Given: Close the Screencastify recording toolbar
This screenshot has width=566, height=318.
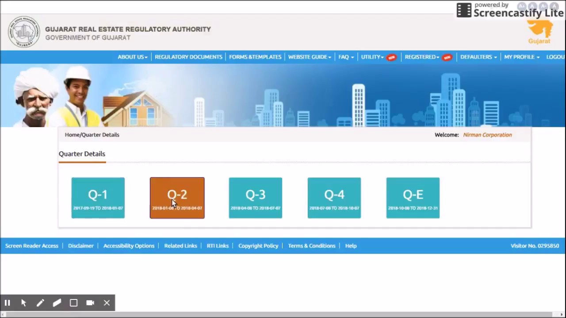Looking at the screenshot, I should [107, 303].
